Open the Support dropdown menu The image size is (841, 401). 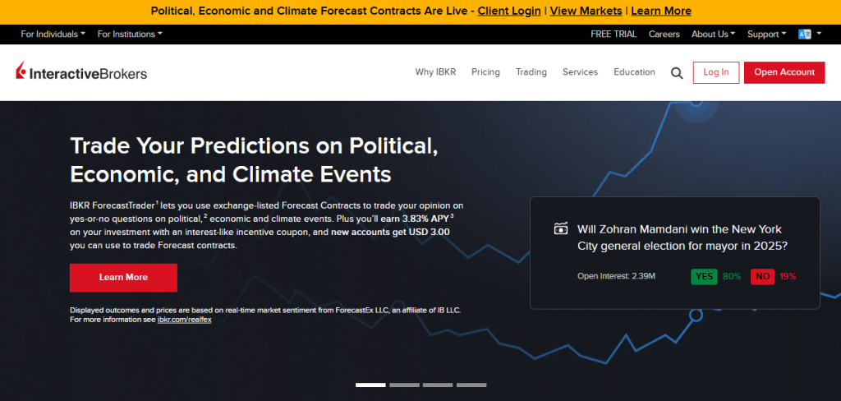click(x=766, y=35)
